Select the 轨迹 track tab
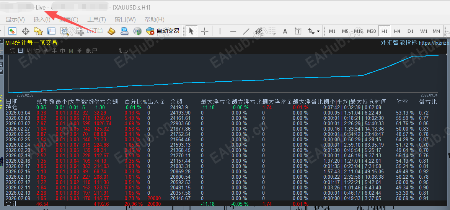This screenshot has height=210, width=450. tap(125, 51)
